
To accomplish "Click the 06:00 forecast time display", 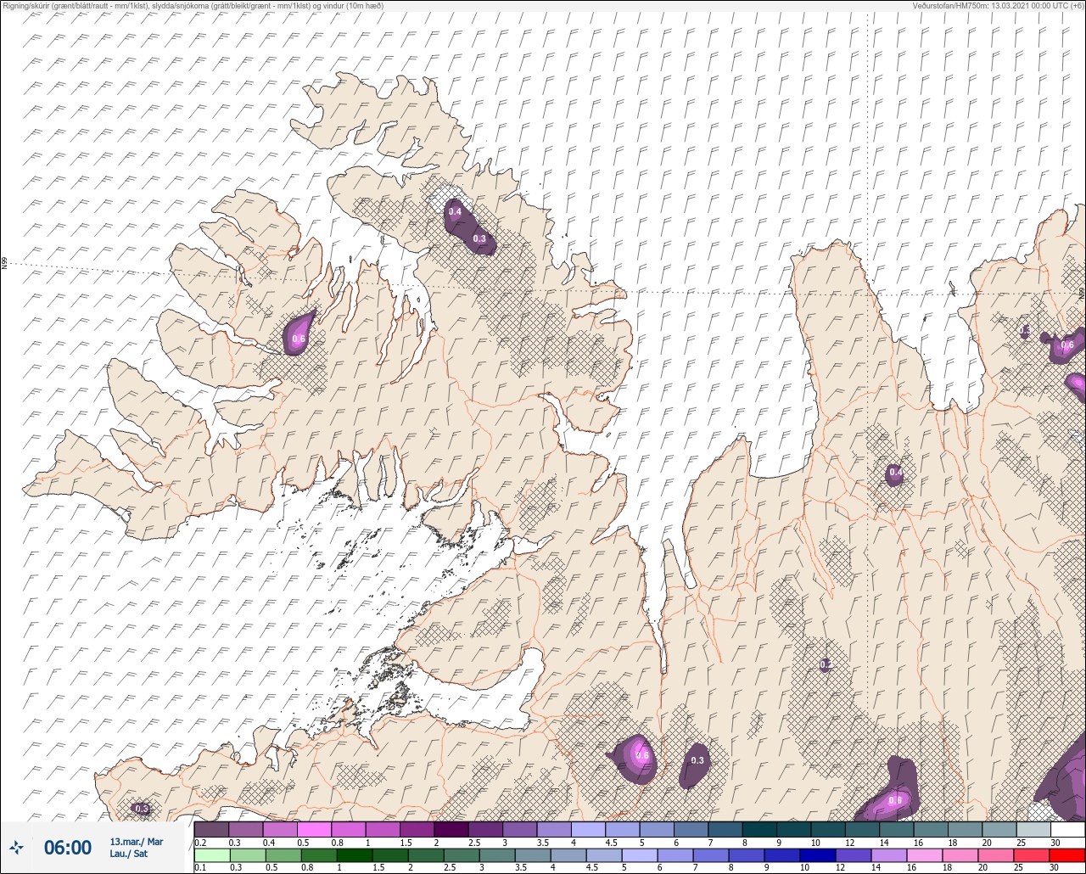I will point(67,848).
